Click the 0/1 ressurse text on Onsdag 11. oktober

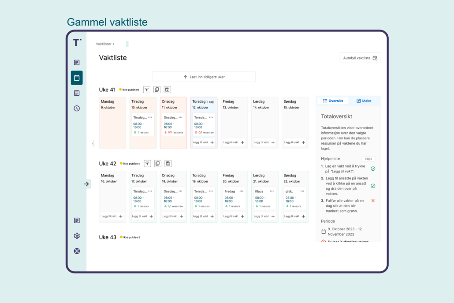click(x=175, y=132)
